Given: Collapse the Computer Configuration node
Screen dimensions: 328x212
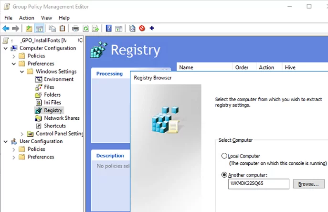Looking at the screenshot, I should point(6,48).
